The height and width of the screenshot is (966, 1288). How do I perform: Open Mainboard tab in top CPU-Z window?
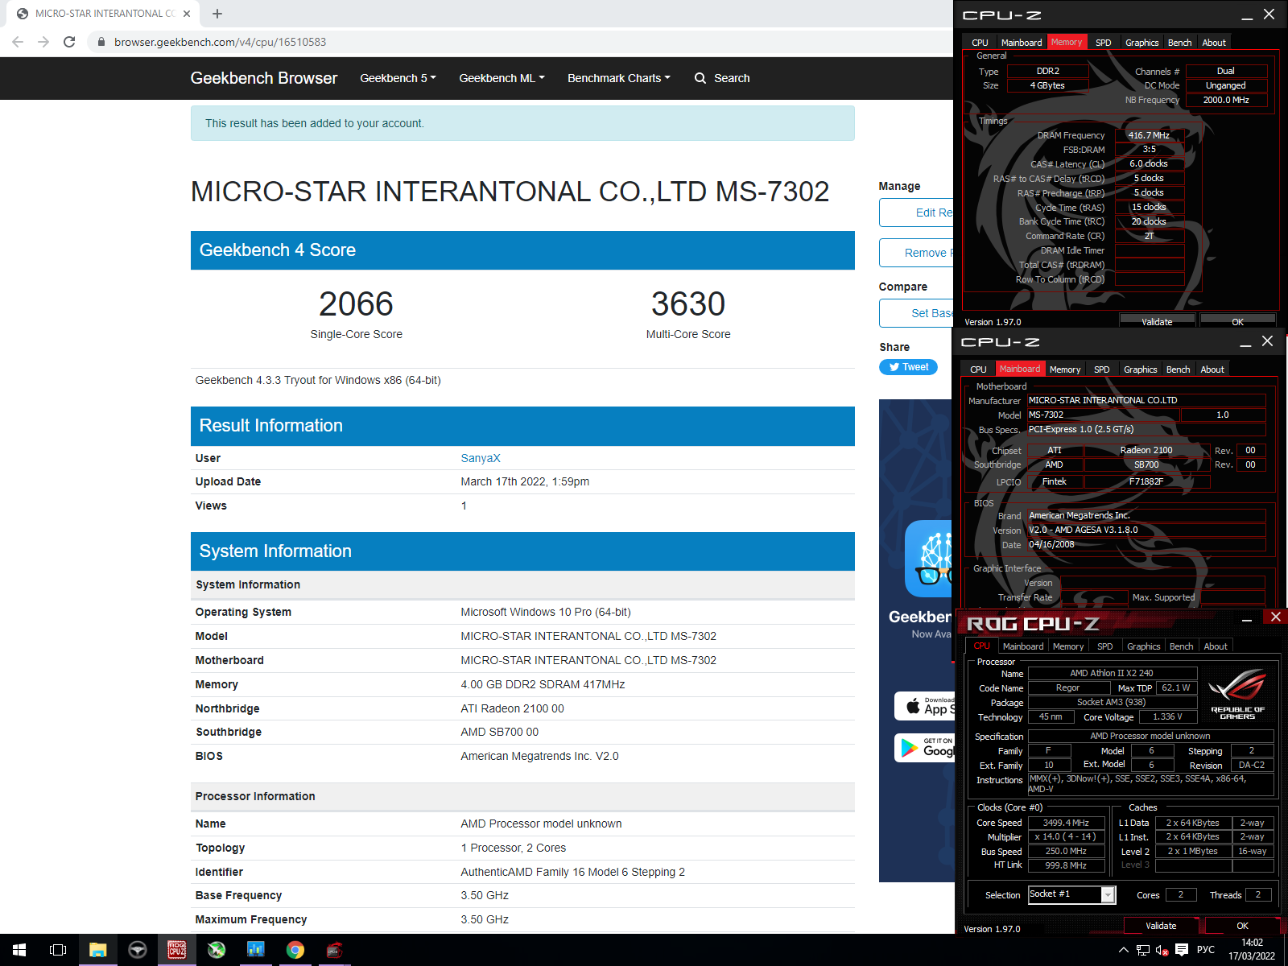(1022, 43)
